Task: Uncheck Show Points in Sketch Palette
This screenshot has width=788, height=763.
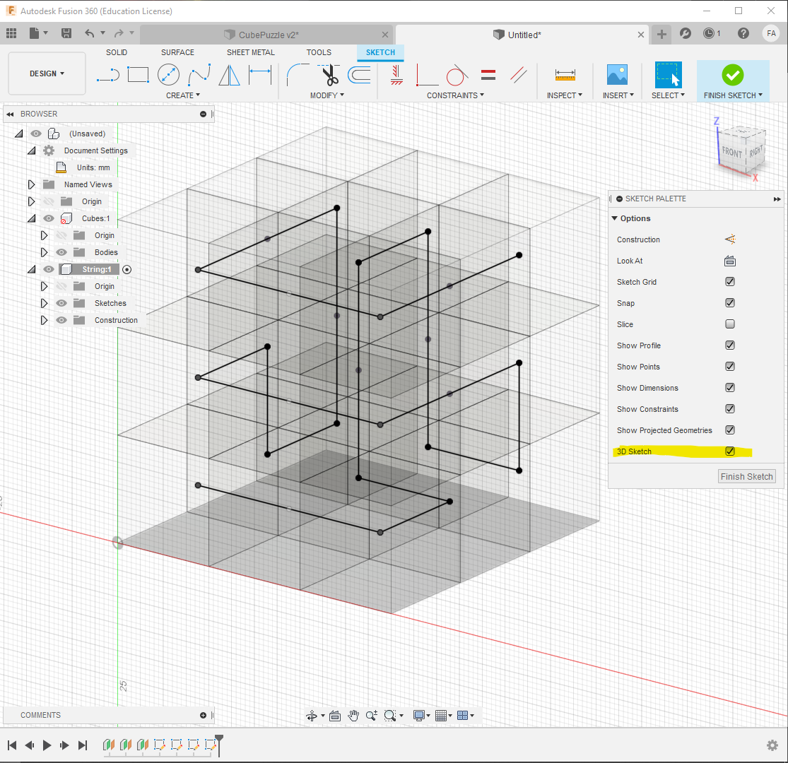Action: coord(730,366)
